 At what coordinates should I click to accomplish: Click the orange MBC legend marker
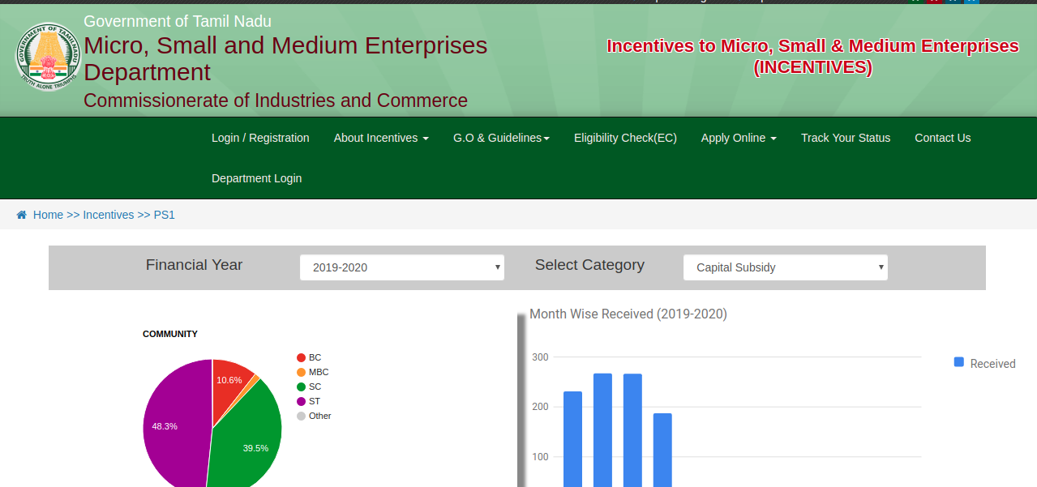click(302, 373)
